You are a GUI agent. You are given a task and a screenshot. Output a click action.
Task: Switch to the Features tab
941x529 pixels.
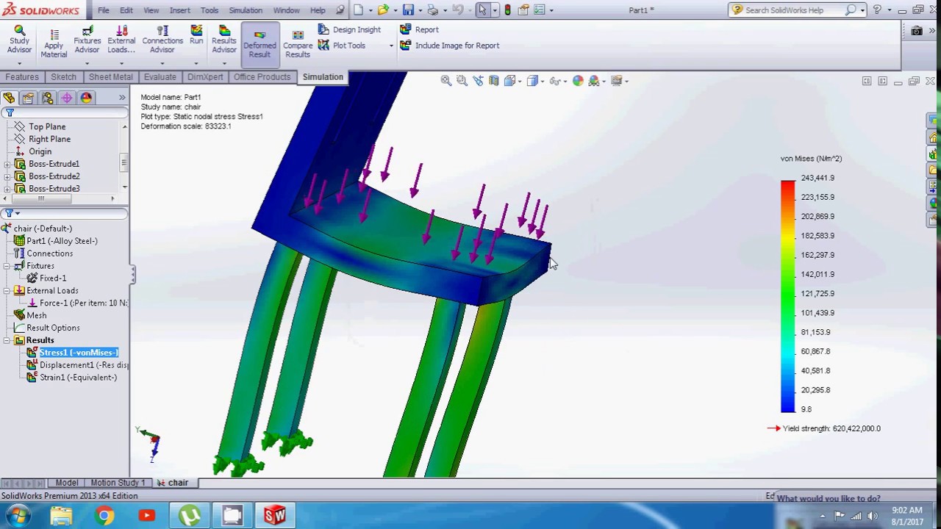[22, 77]
